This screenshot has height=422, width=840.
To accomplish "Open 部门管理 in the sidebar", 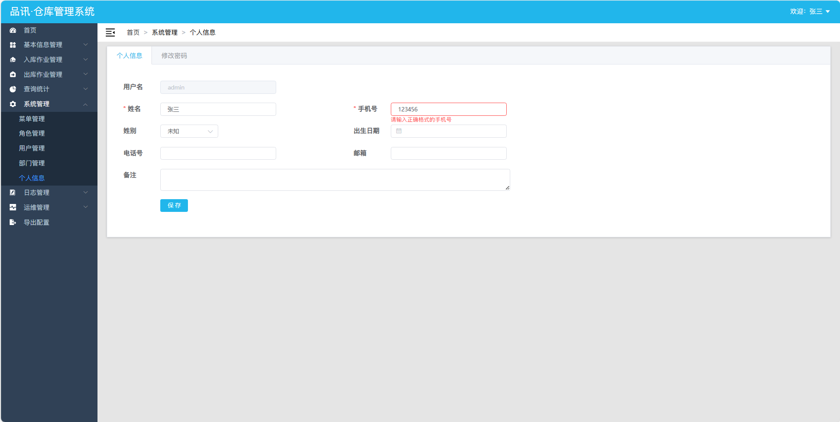I will 49,163.
